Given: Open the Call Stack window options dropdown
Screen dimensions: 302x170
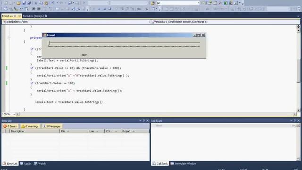Looking at the screenshot, I should click(291, 121).
